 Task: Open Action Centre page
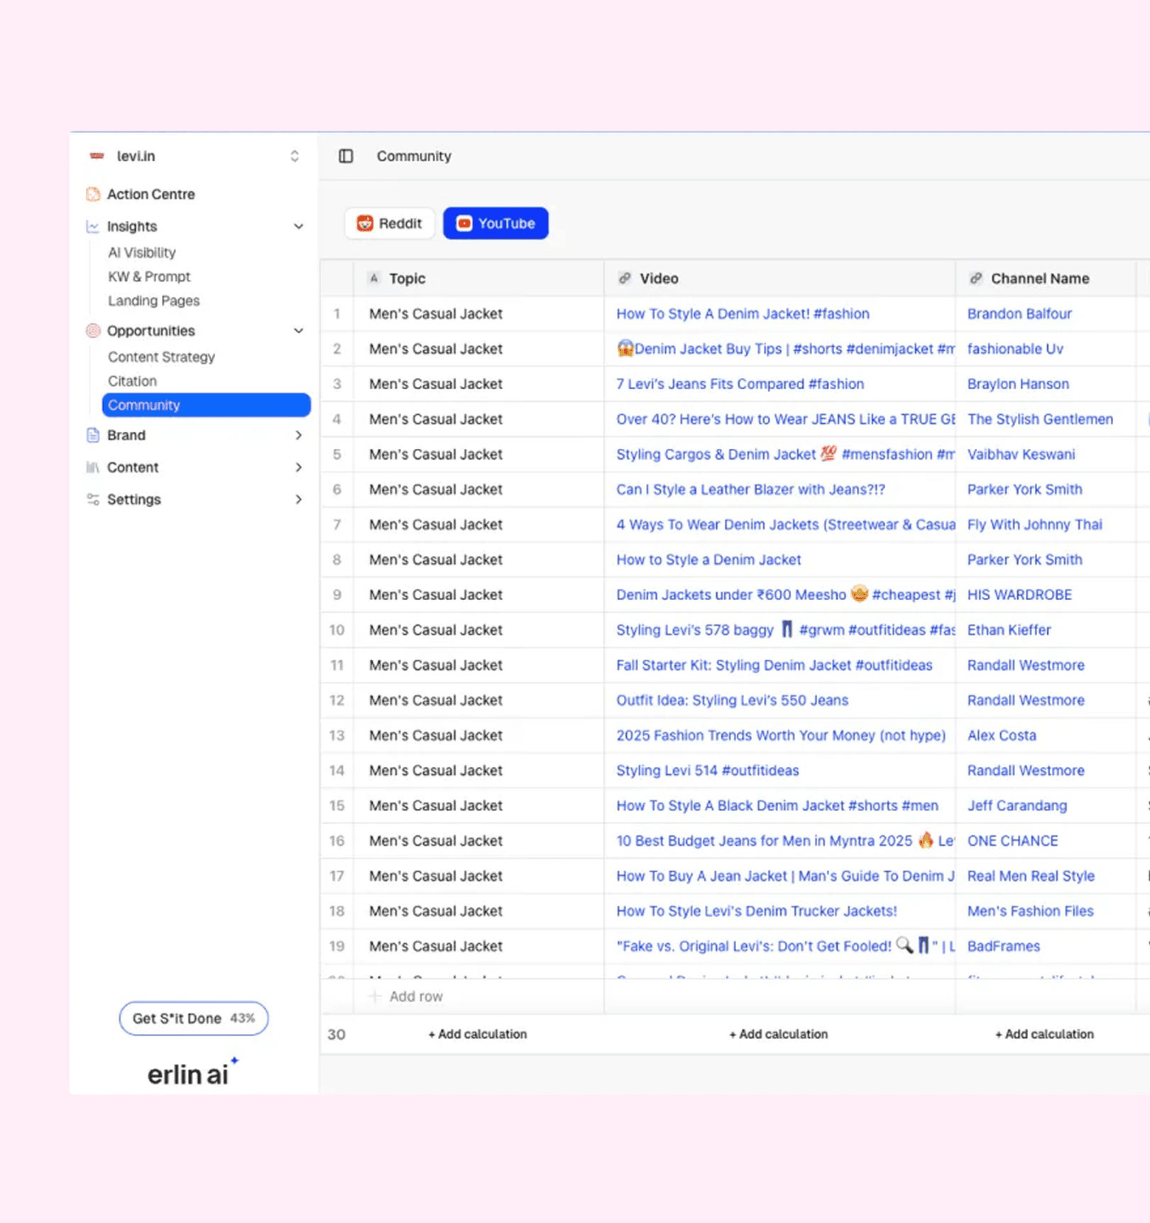coord(150,195)
